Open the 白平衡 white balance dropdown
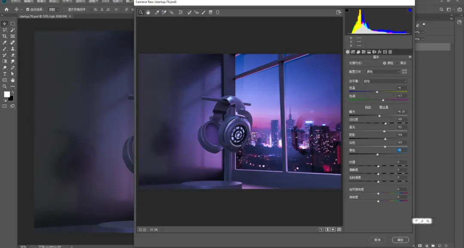The height and width of the screenshot is (248, 464). pyautogui.click(x=385, y=81)
